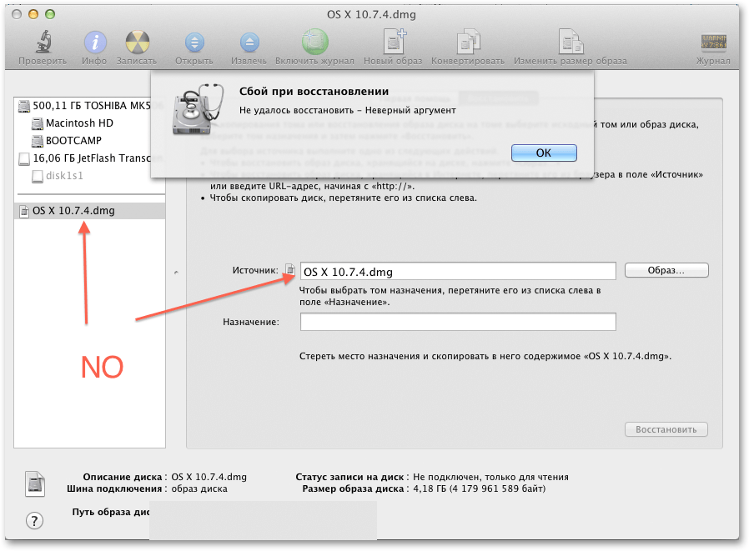Click the disk image icon in info footer

pyautogui.click(x=35, y=483)
